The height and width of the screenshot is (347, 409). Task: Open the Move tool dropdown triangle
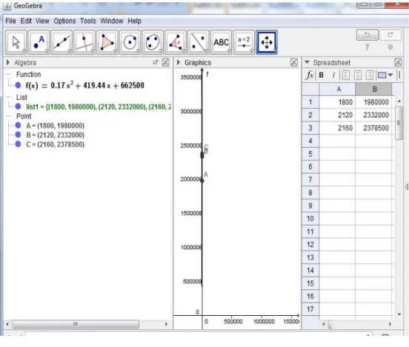24,51
